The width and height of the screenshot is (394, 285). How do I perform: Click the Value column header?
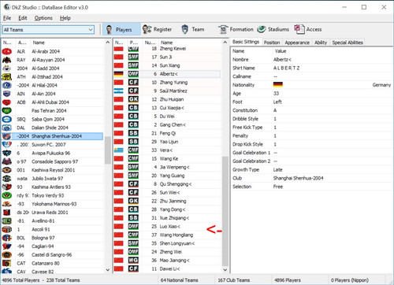pyautogui.click(x=281, y=51)
